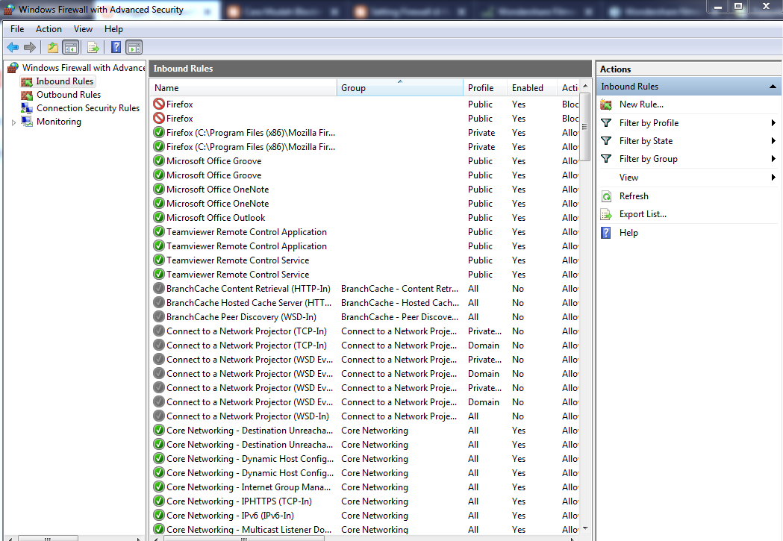
Task: Select the BranchCache Hosted Cache Server rule
Action: pos(366,303)
